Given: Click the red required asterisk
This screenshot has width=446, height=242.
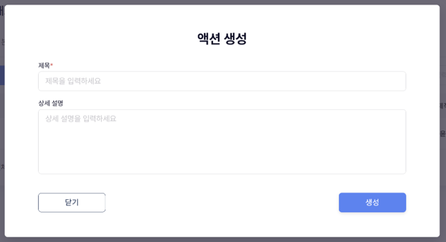Looking at the screenshot, I should click(51, 65).
